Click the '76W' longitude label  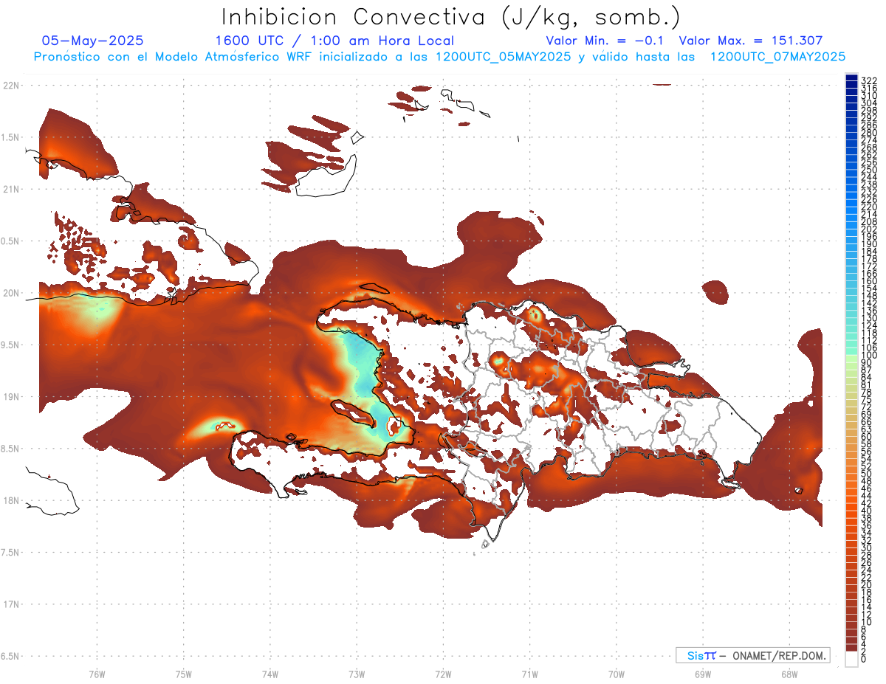point(97,674)
